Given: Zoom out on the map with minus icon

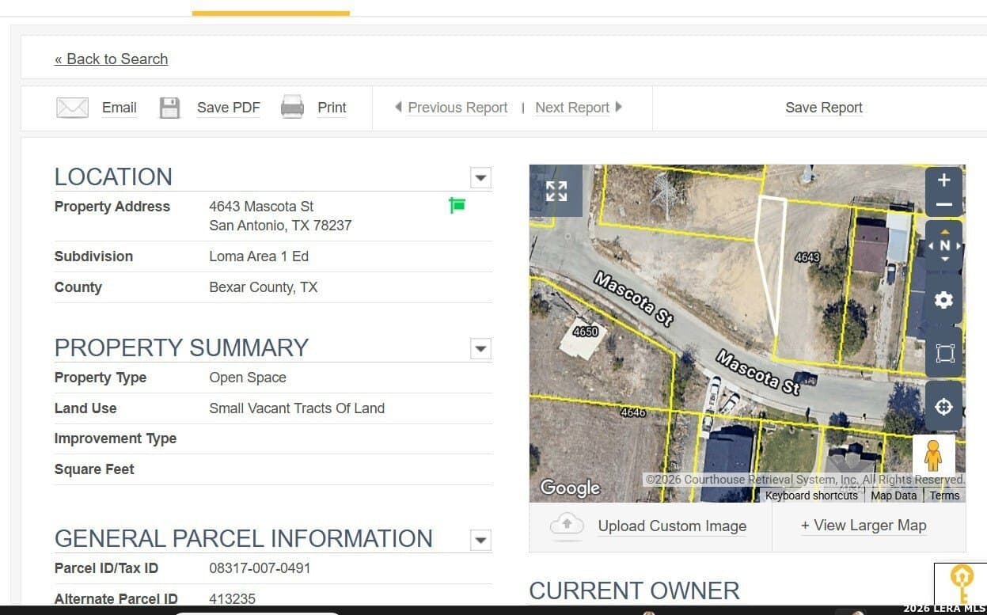Looking at the screenshot, I should click(943, 204).
